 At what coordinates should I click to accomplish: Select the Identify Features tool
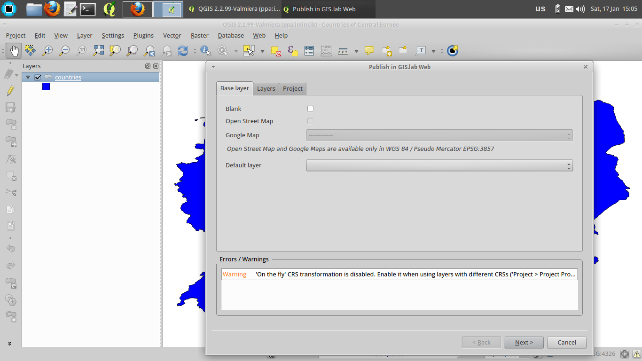pyautogui.click(x=205, y=50)
